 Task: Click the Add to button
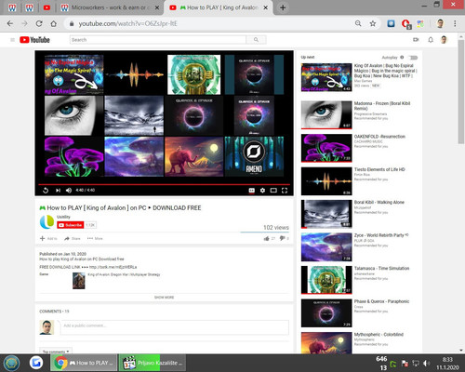point(48,238)
